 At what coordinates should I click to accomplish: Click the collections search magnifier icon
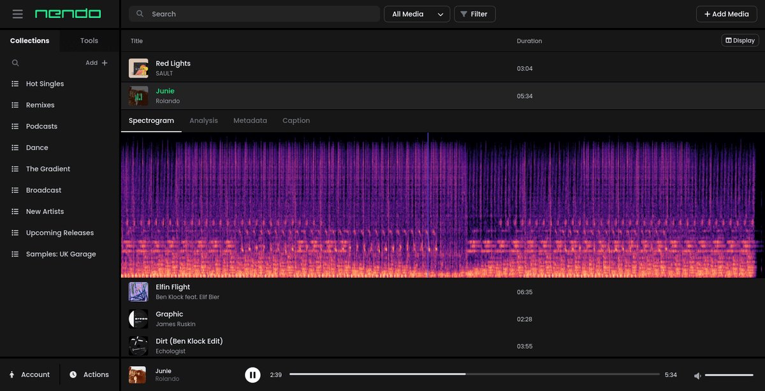point(15,63)
